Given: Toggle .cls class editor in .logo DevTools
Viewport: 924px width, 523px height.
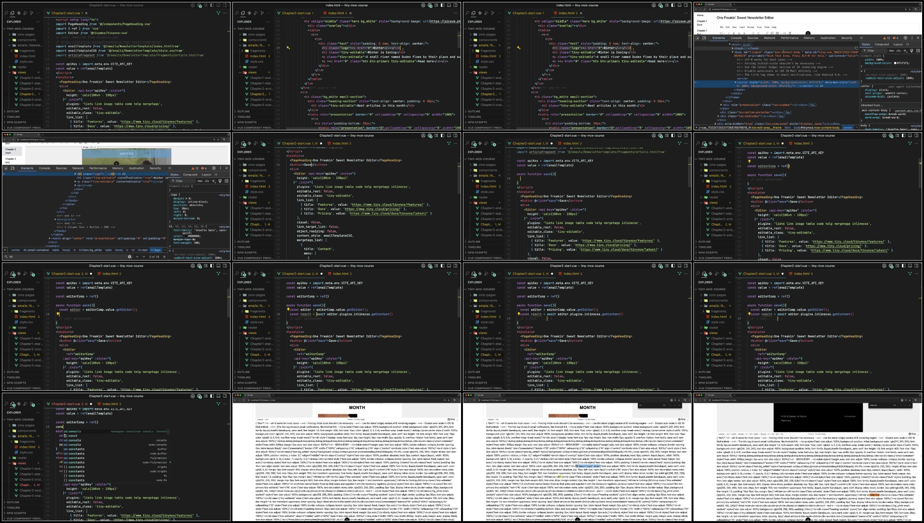Looking at the screenshot, I should (207, 181).
